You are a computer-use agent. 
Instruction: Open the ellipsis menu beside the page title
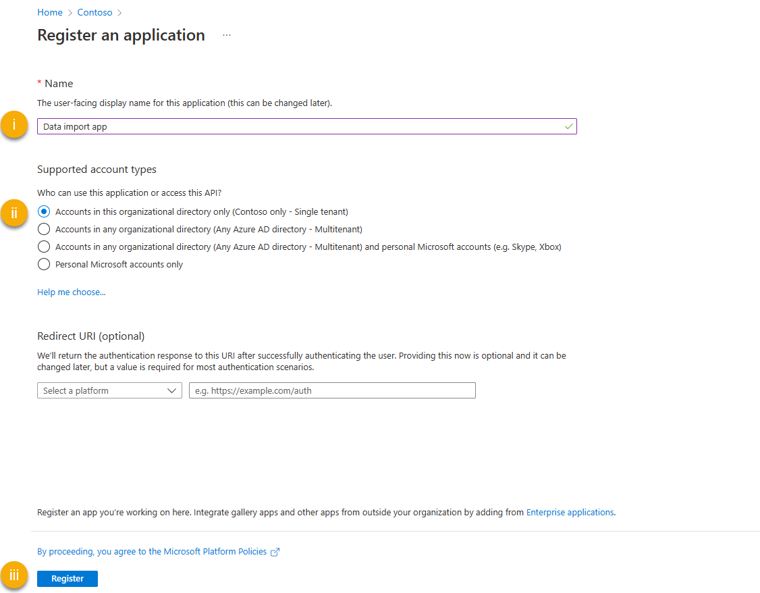(x=227, y=34)
